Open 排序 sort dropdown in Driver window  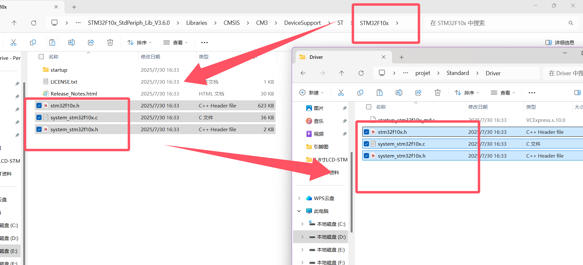(x=467, y=93)
